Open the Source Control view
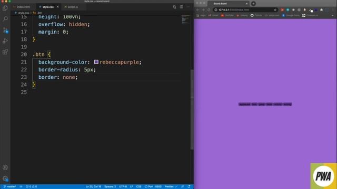The width and height of the screenshot is (337, 189). coord(5,30)
